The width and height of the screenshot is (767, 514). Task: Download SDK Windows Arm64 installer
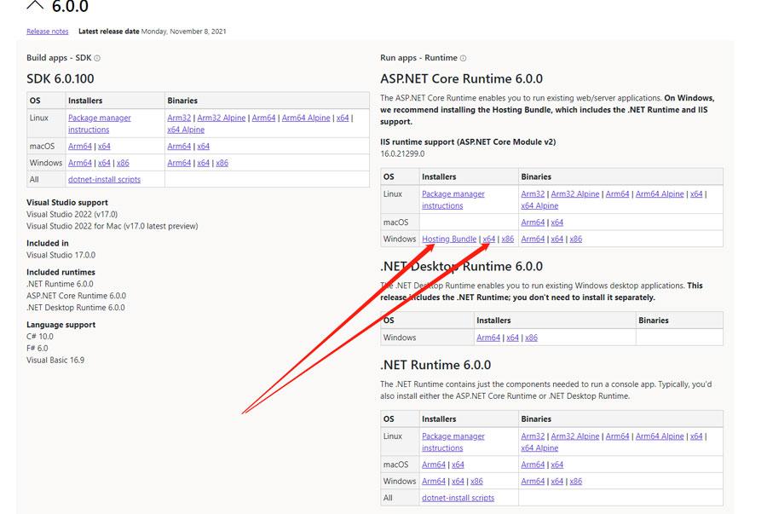80,163
